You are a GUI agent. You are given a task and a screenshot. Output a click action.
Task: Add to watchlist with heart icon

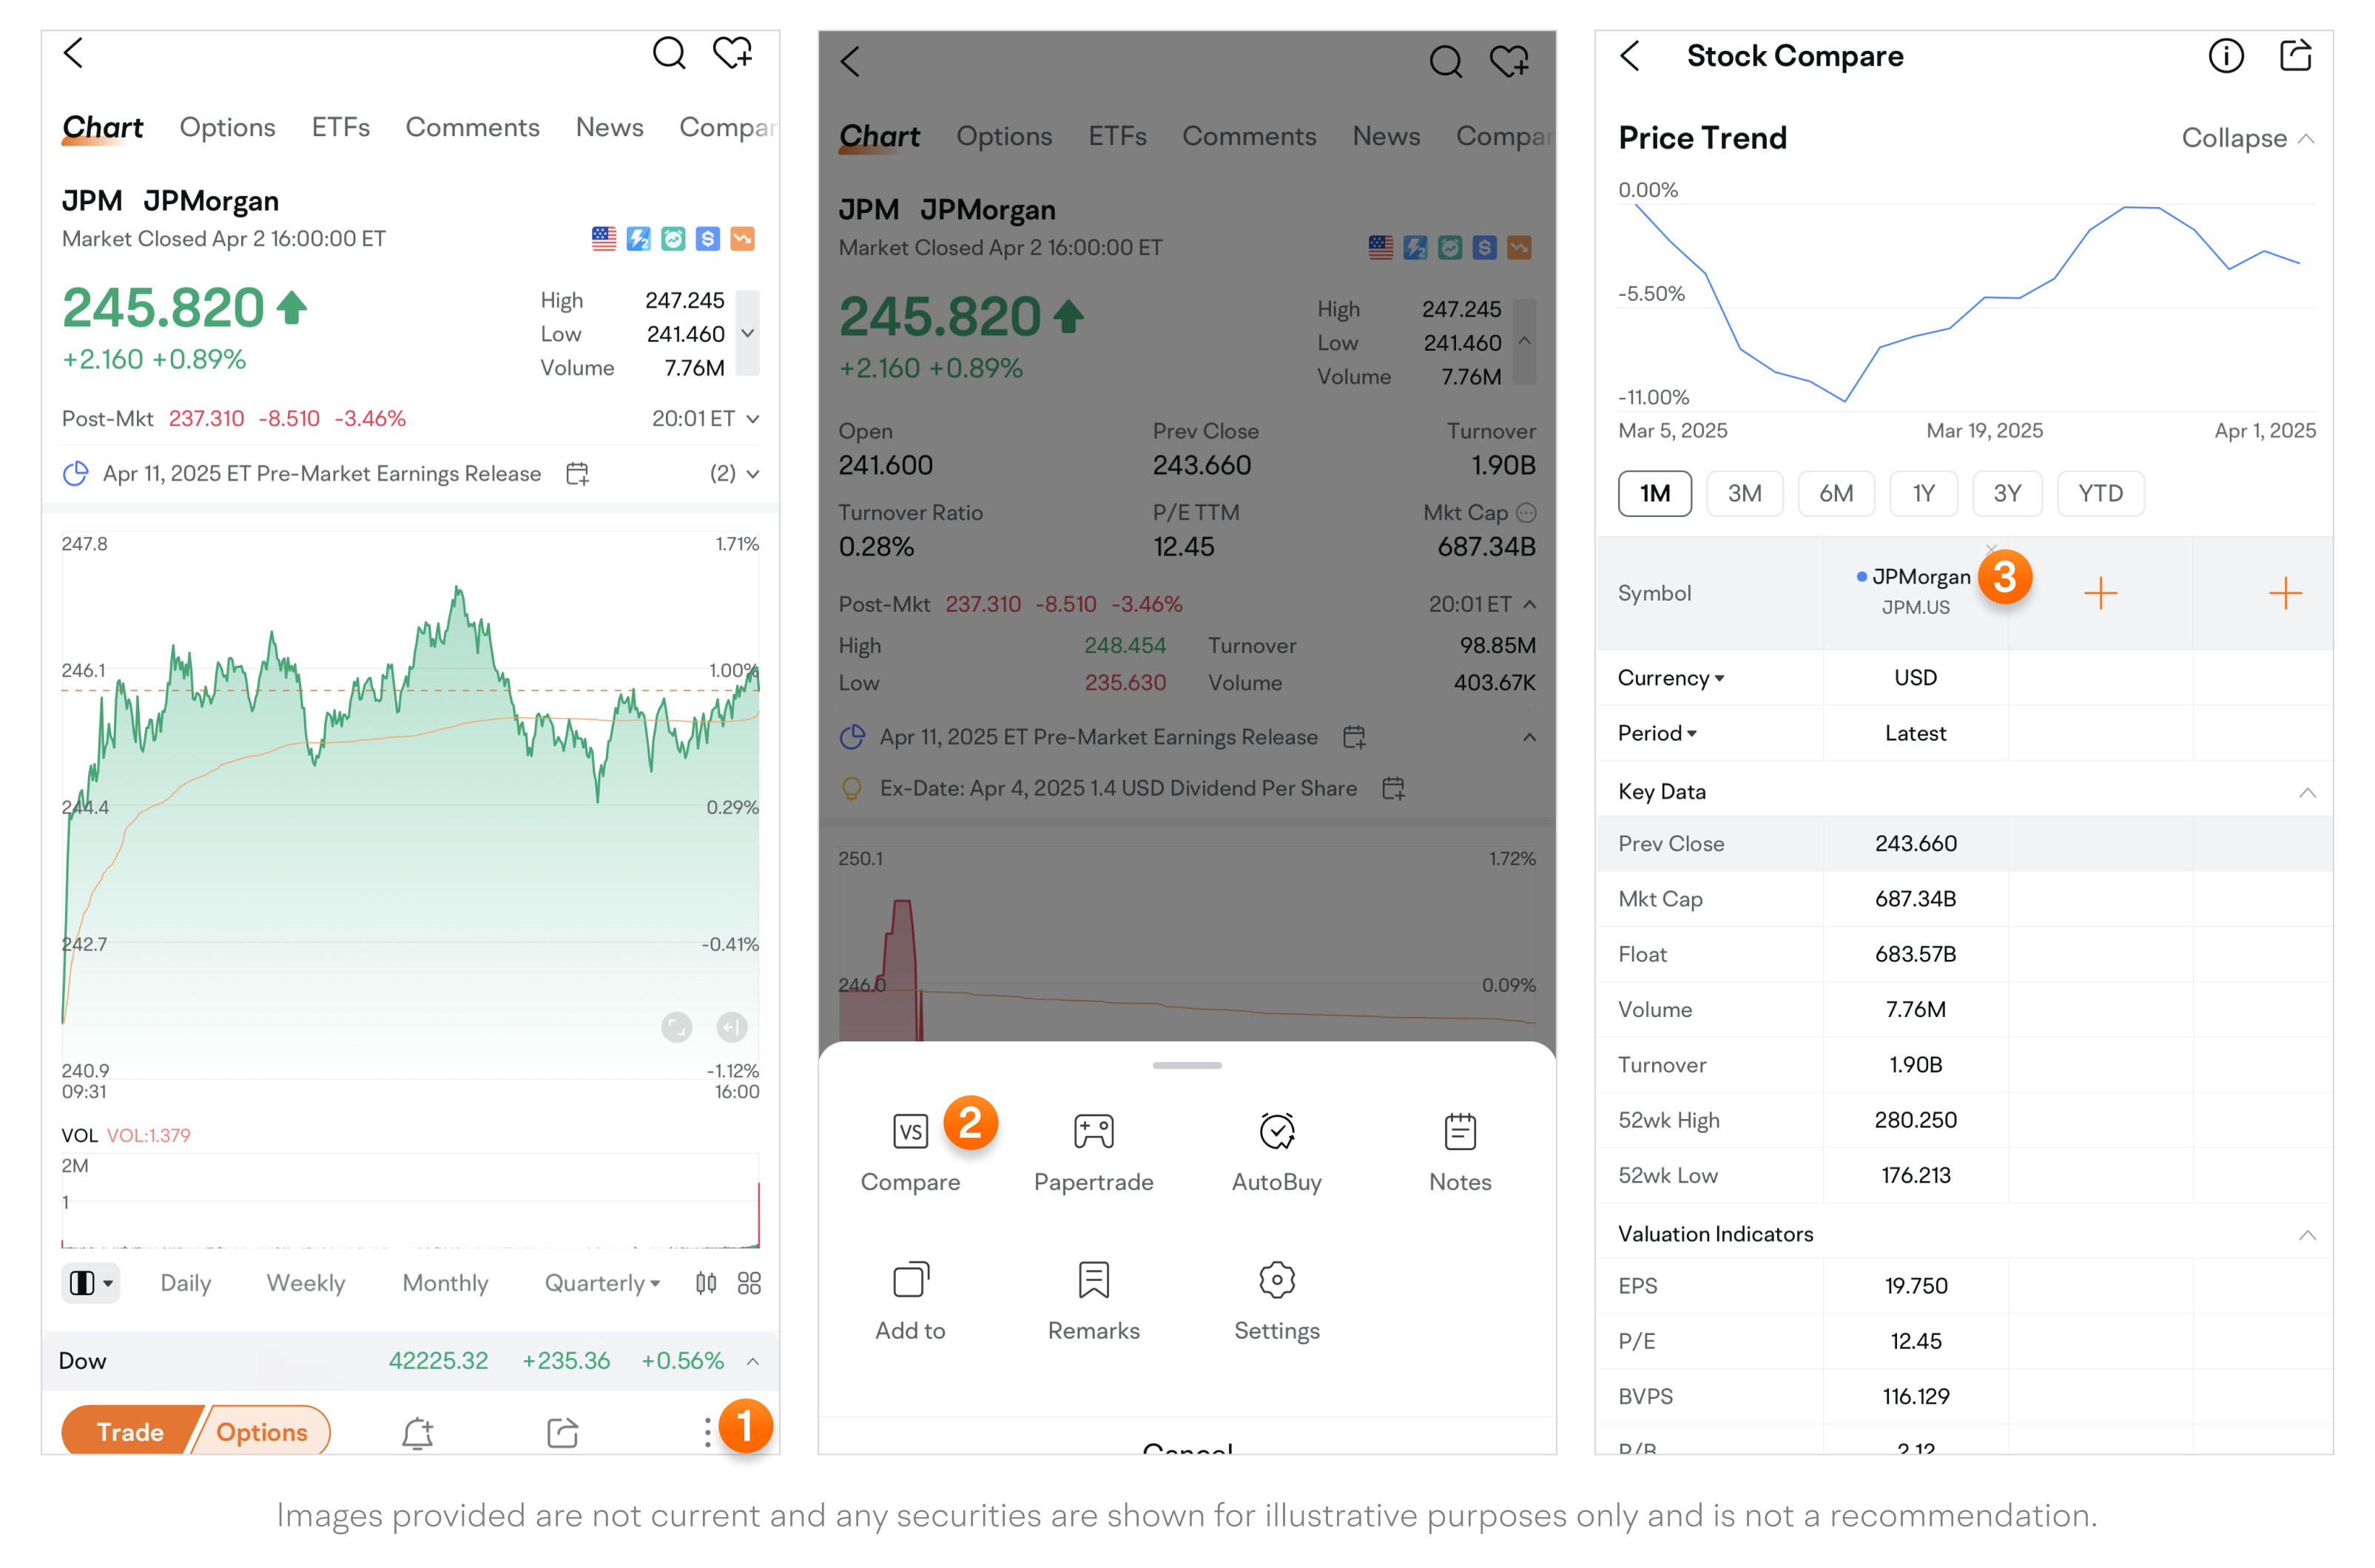click(732, 52)
